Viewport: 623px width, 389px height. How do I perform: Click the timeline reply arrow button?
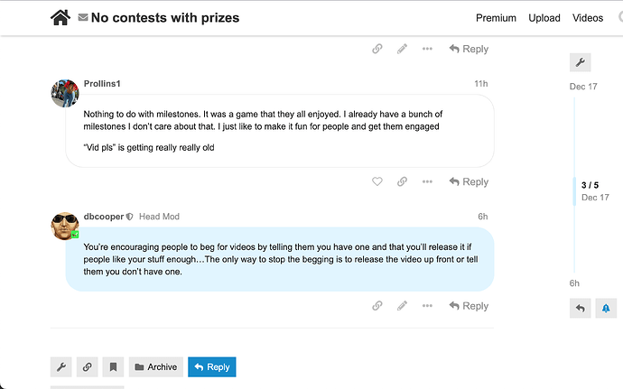click(x=580, y=309)
